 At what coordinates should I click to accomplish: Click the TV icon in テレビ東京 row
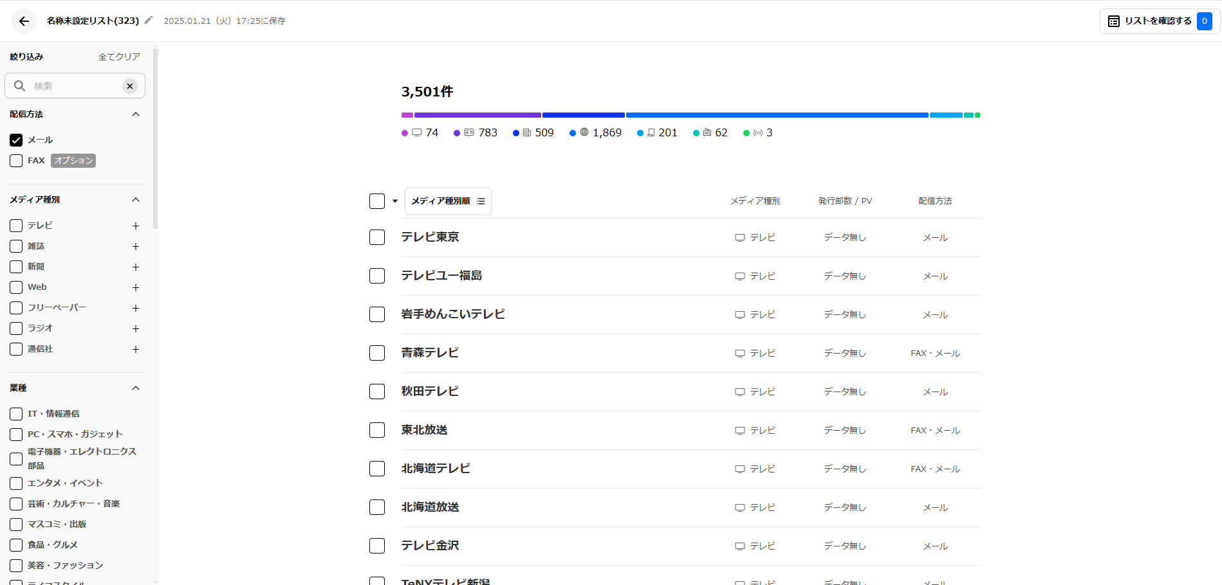pyautogui.click(x=740, y=238)
